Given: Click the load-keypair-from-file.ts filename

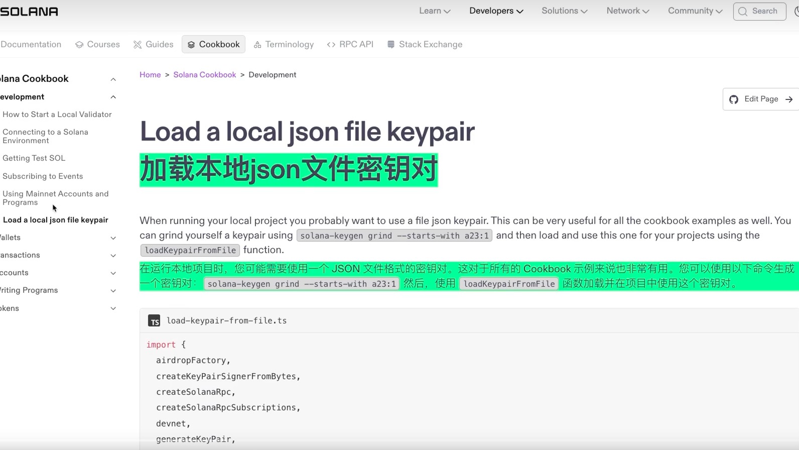Looking at the screenshot, I should tap(227, 320).
